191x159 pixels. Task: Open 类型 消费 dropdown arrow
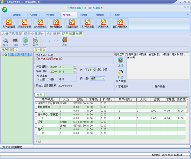coord(103,78)
